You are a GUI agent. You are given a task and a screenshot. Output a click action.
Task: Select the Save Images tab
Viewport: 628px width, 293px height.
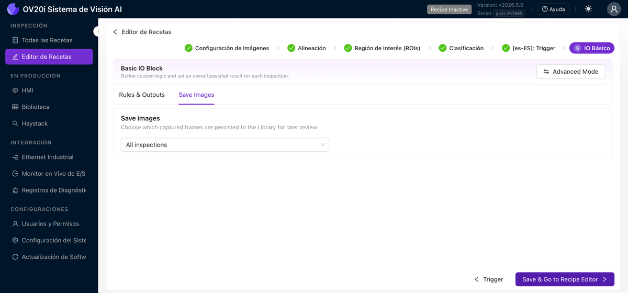click(x=196, y=95)
